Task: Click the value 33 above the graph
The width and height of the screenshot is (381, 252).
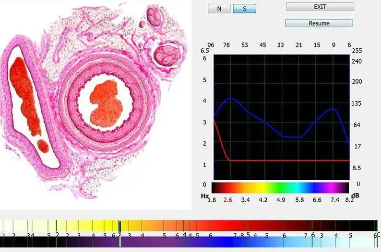Action: pos(280,45)
